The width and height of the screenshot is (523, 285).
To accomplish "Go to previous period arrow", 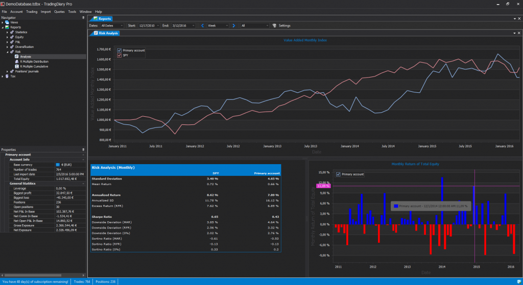I will coord(202,25).
